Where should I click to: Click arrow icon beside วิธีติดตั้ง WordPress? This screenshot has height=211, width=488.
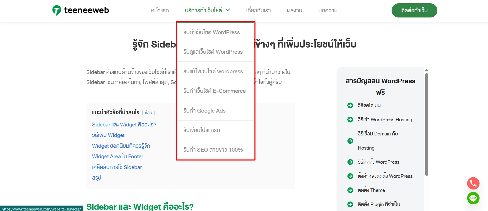pyautogui.click(x=350, y=162)
